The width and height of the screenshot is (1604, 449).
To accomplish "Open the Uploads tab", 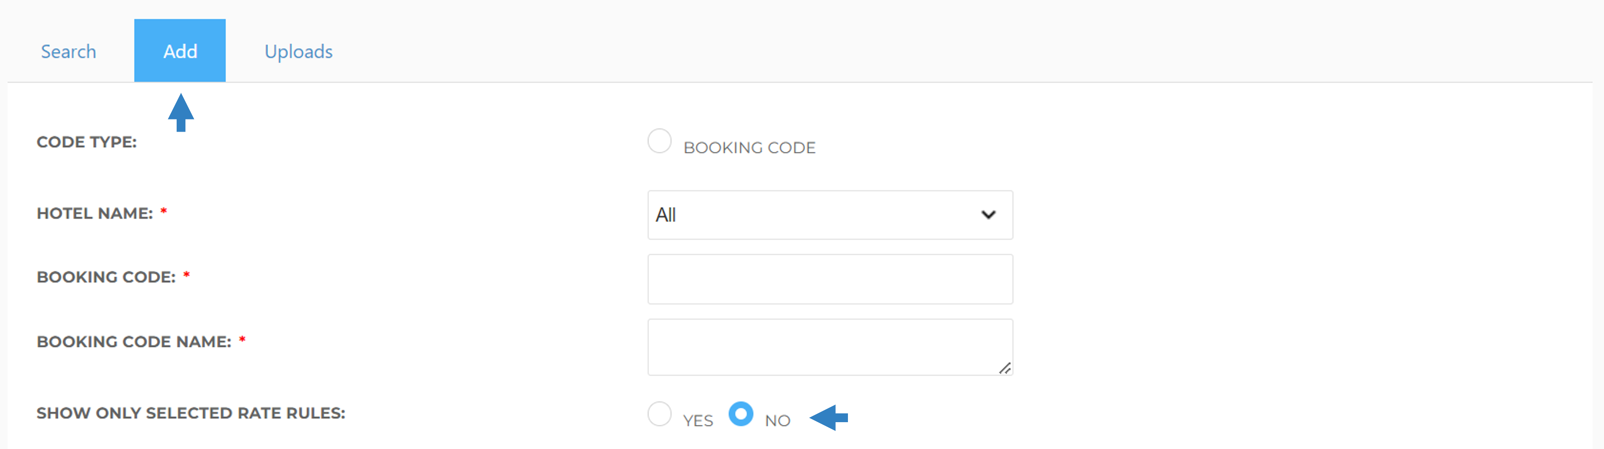I will pyautogui.click(x=298, y=52).
